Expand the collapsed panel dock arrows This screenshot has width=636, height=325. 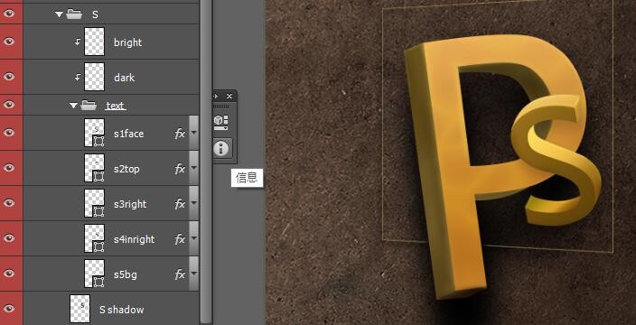215,96
